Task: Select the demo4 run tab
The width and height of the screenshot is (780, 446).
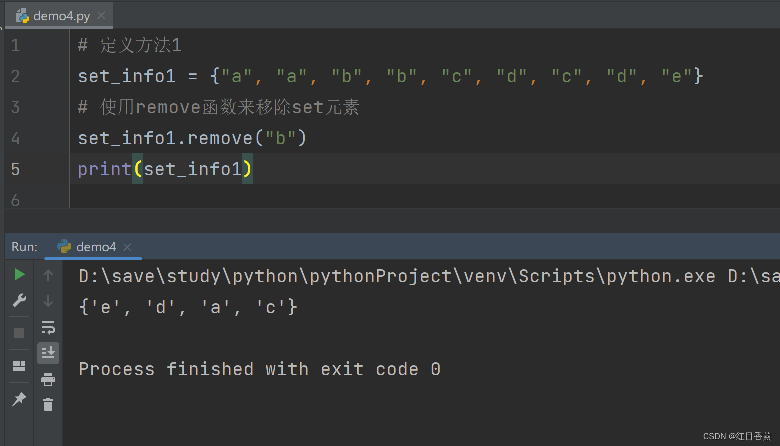Action: [93, 247]
